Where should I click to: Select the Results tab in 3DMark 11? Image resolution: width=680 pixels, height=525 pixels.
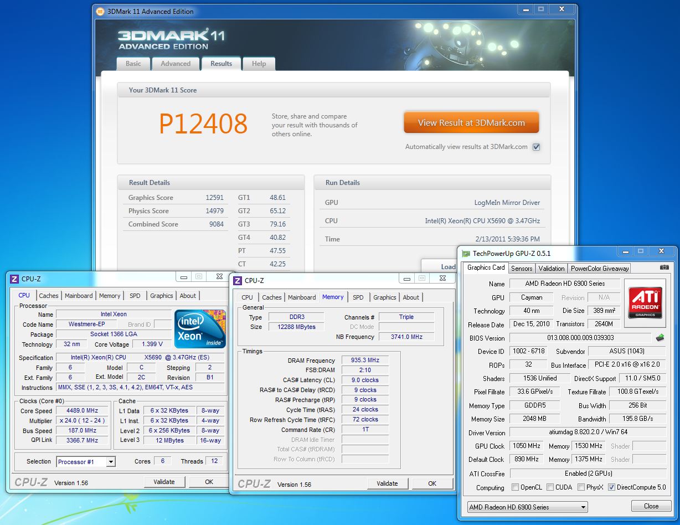(x=221, y=63)
